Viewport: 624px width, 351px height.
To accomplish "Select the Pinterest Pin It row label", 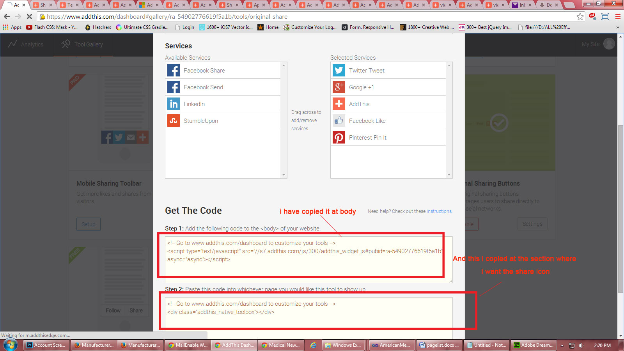I will click(x=368, y=138).
